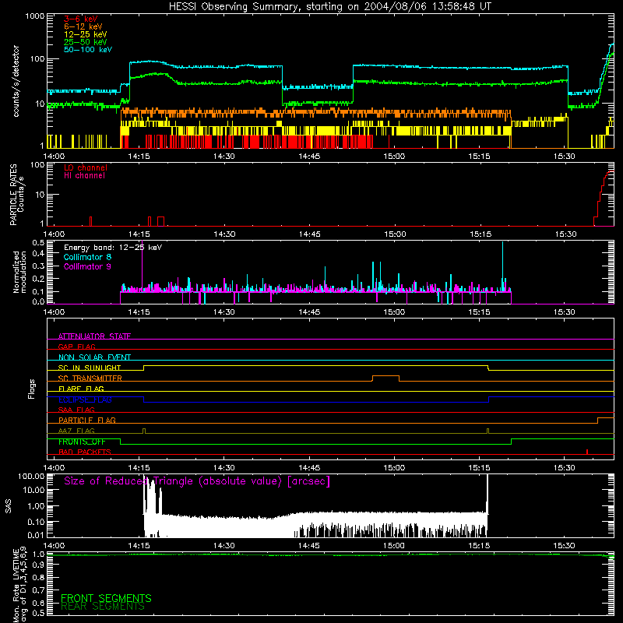This screenshot has height=623, width=623.
Task: Click the FRONT SEGMENTS legend label
Action: (x=106, y=598)
